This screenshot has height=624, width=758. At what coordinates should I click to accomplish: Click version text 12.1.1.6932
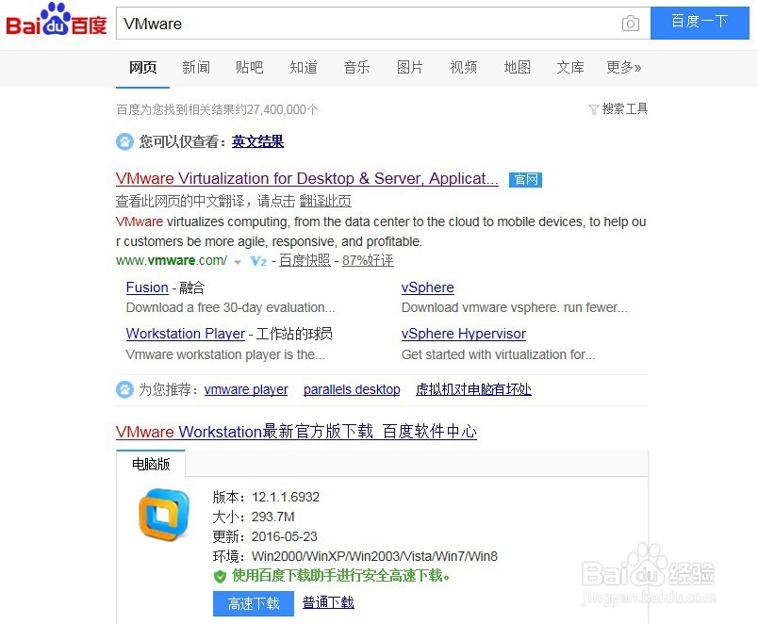286,497
